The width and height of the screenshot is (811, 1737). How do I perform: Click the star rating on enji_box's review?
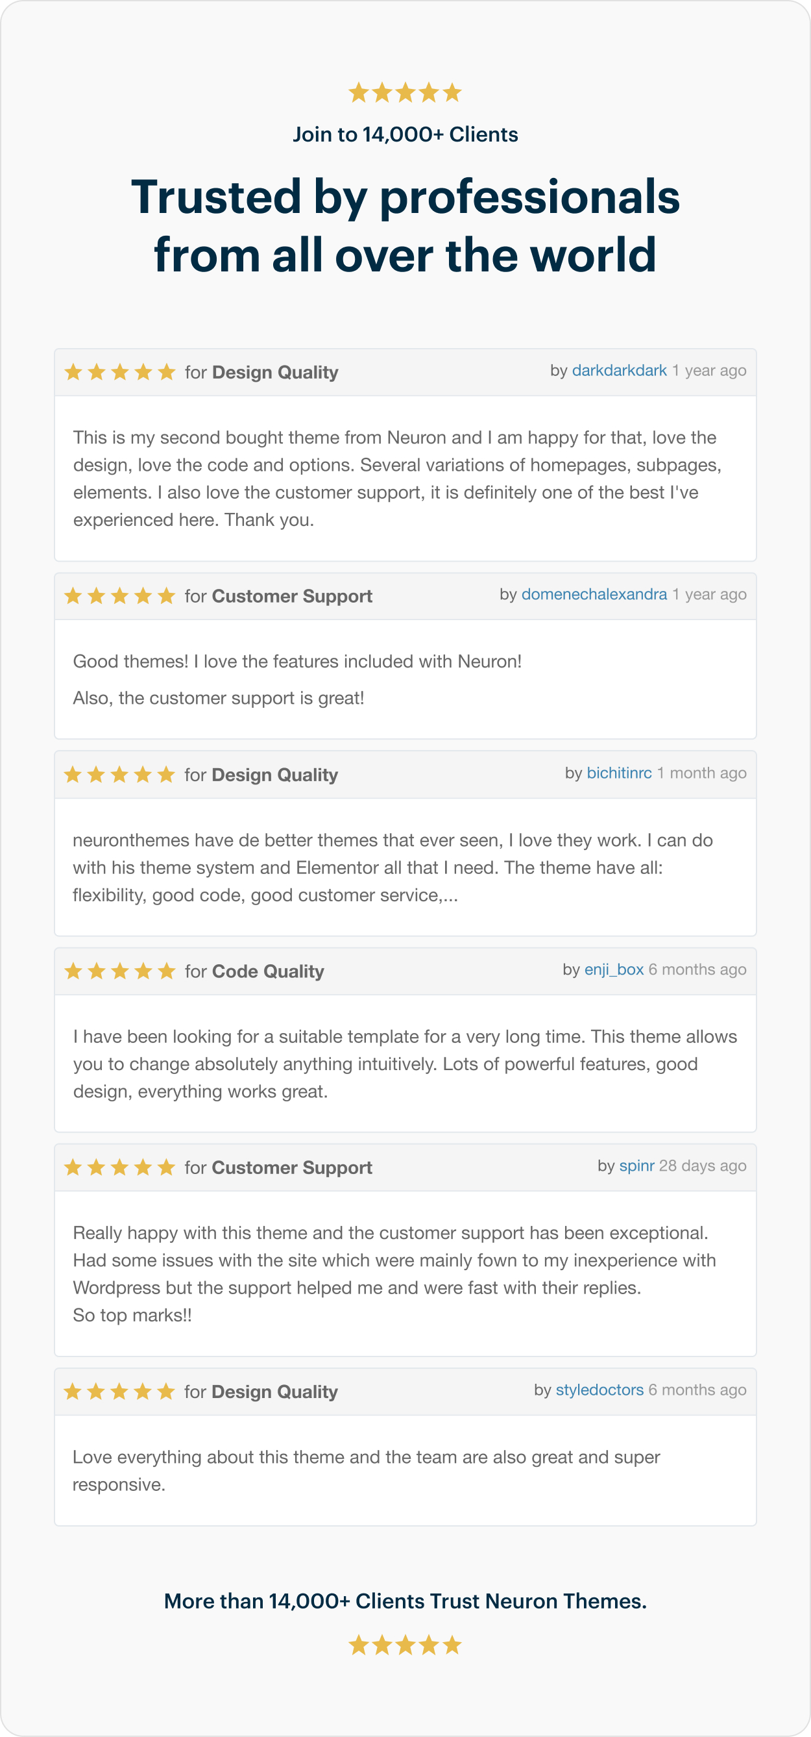pos(120,971)
